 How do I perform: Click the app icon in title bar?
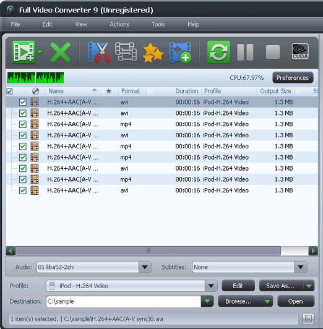pyautogui.click(x=10, y=10)
